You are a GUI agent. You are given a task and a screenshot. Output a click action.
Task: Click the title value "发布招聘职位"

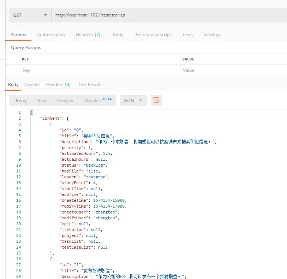click(x=97, y=271)
